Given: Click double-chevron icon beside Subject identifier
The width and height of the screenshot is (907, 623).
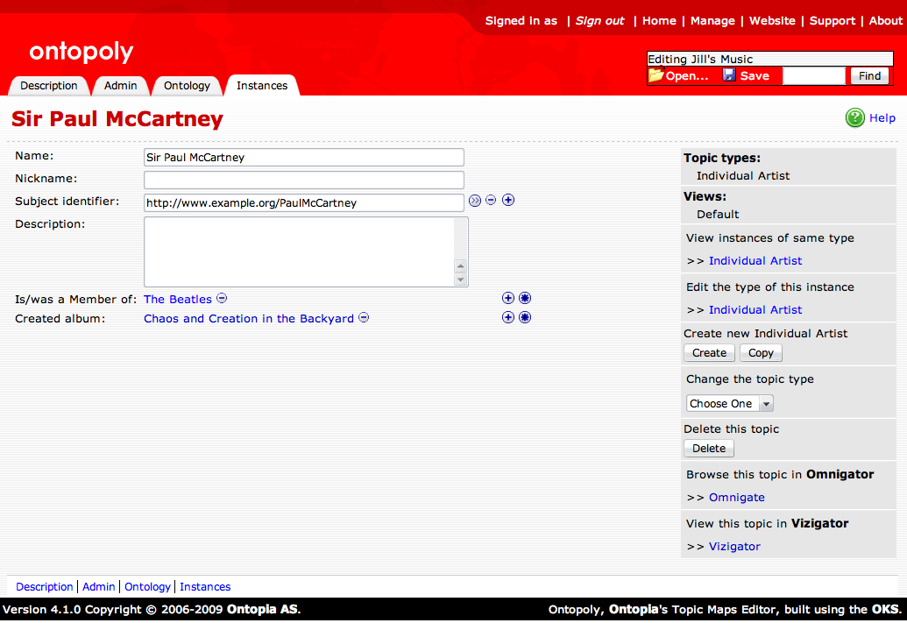Looking at the screenshot, I should pos(475,201).
